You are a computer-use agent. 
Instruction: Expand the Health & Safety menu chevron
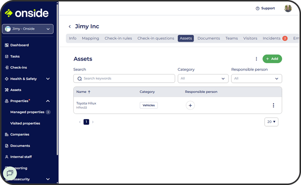click(48, 79)
